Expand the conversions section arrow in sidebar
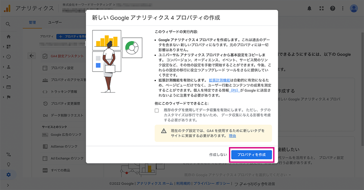 tap(4, 97)
